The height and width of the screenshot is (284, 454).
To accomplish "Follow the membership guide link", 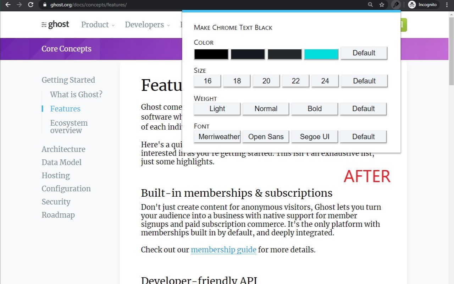I will point(223,250).
